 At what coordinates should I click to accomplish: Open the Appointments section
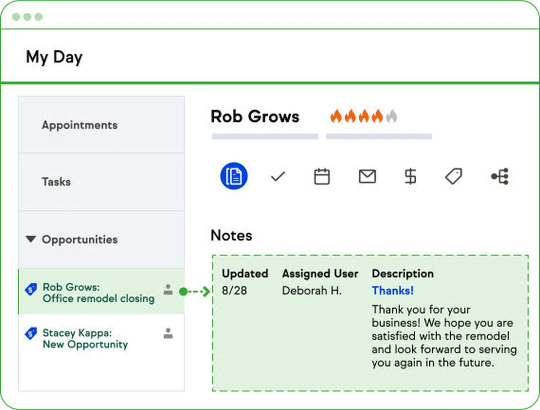coord(80,125)
